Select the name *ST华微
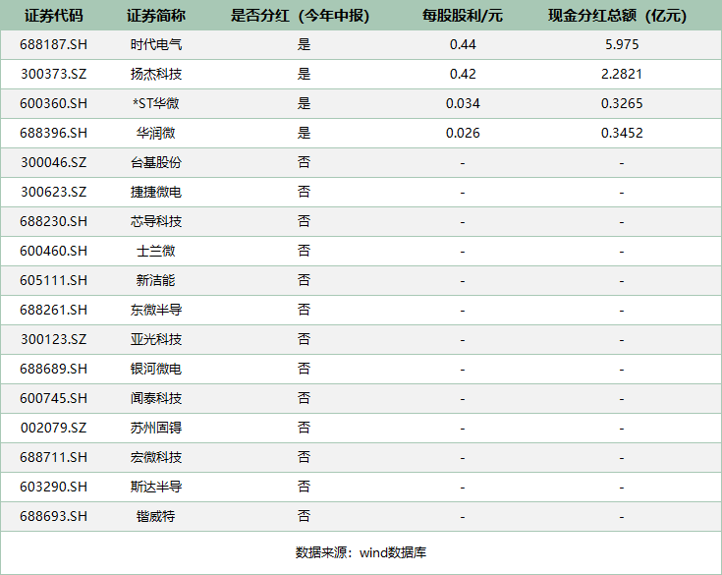 tap(156, 103)
